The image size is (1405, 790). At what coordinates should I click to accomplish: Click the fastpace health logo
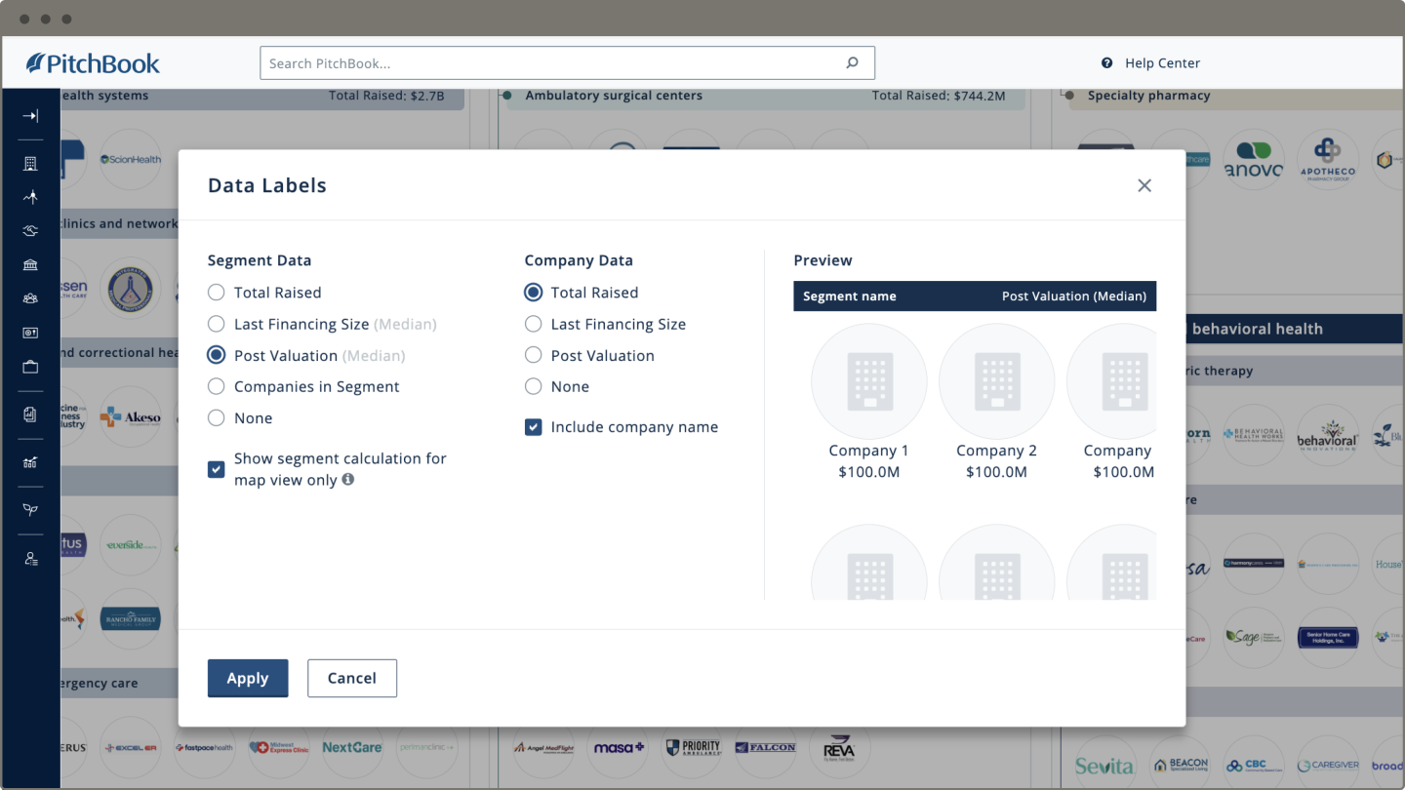tap(204, 747)
